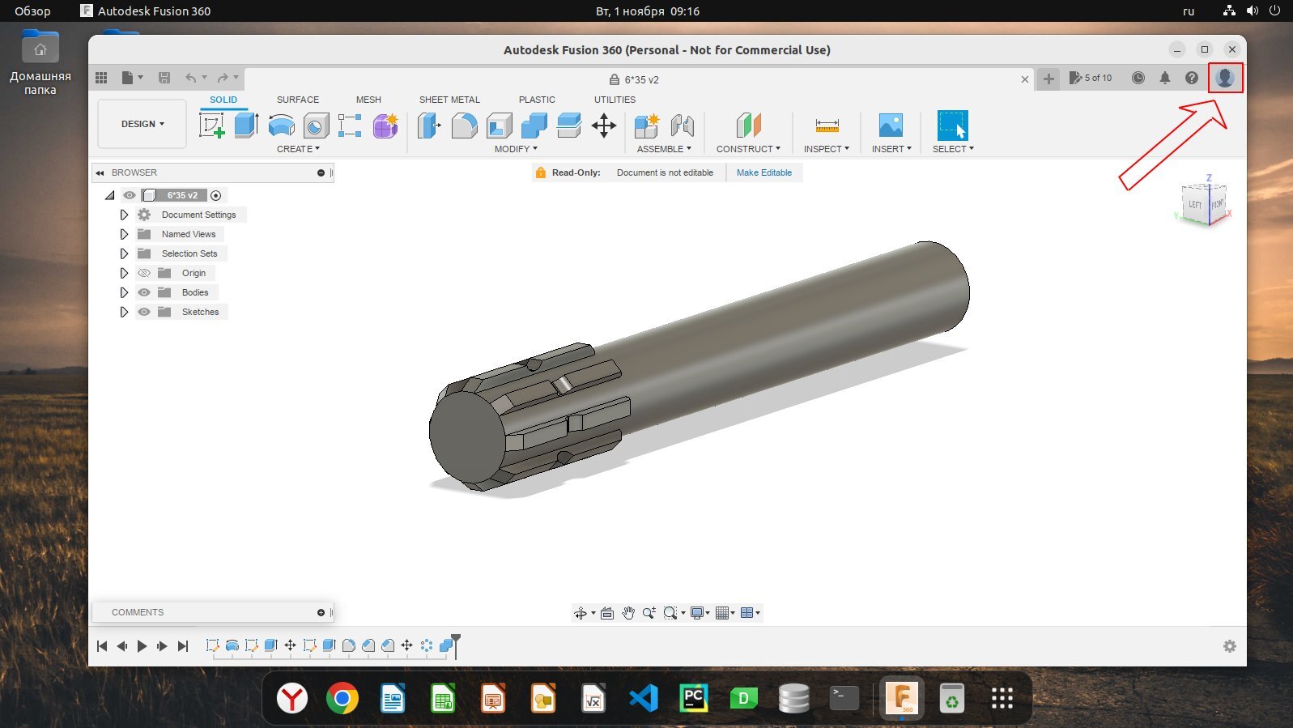Toggle visibility of the Sketches folder
Screen dimensions: 1293x728
click(x=144, y=312)
